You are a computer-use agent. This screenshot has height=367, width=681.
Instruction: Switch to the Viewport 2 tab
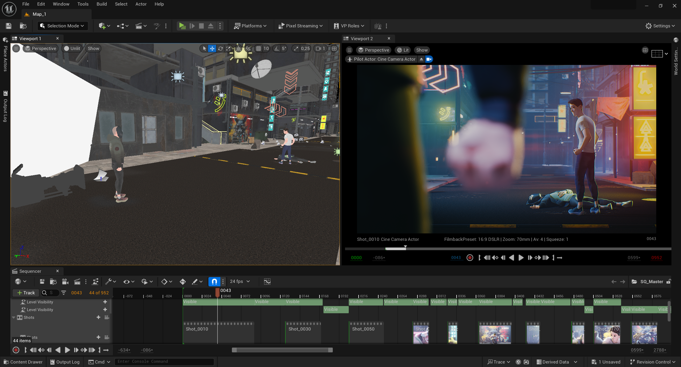(362, 39)
